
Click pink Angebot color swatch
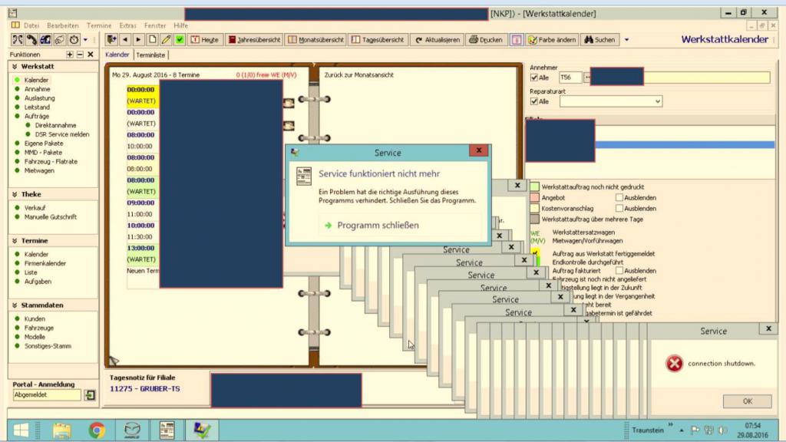coord(535,197)
